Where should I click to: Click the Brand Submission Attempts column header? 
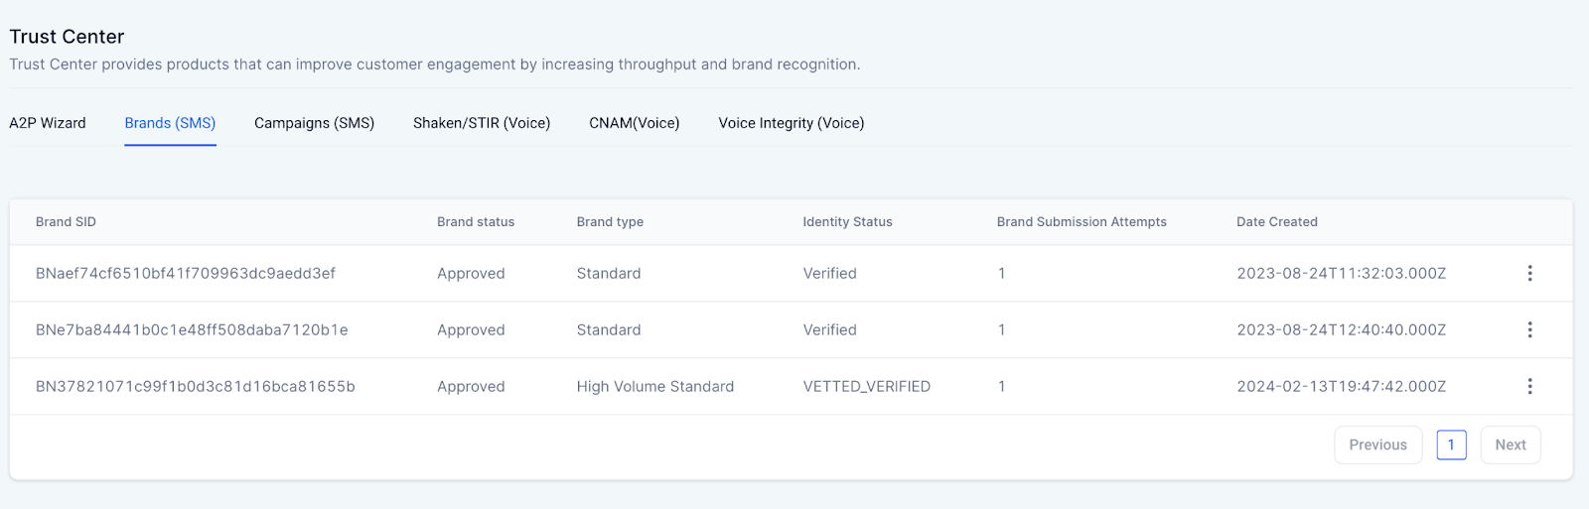point(1082,222)
